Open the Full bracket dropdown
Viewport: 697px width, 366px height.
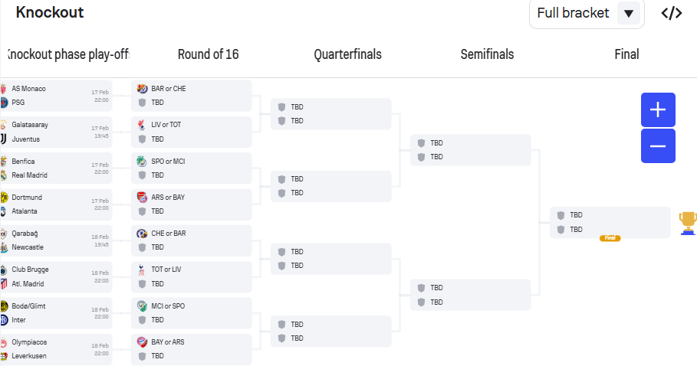tap(587, 13)
